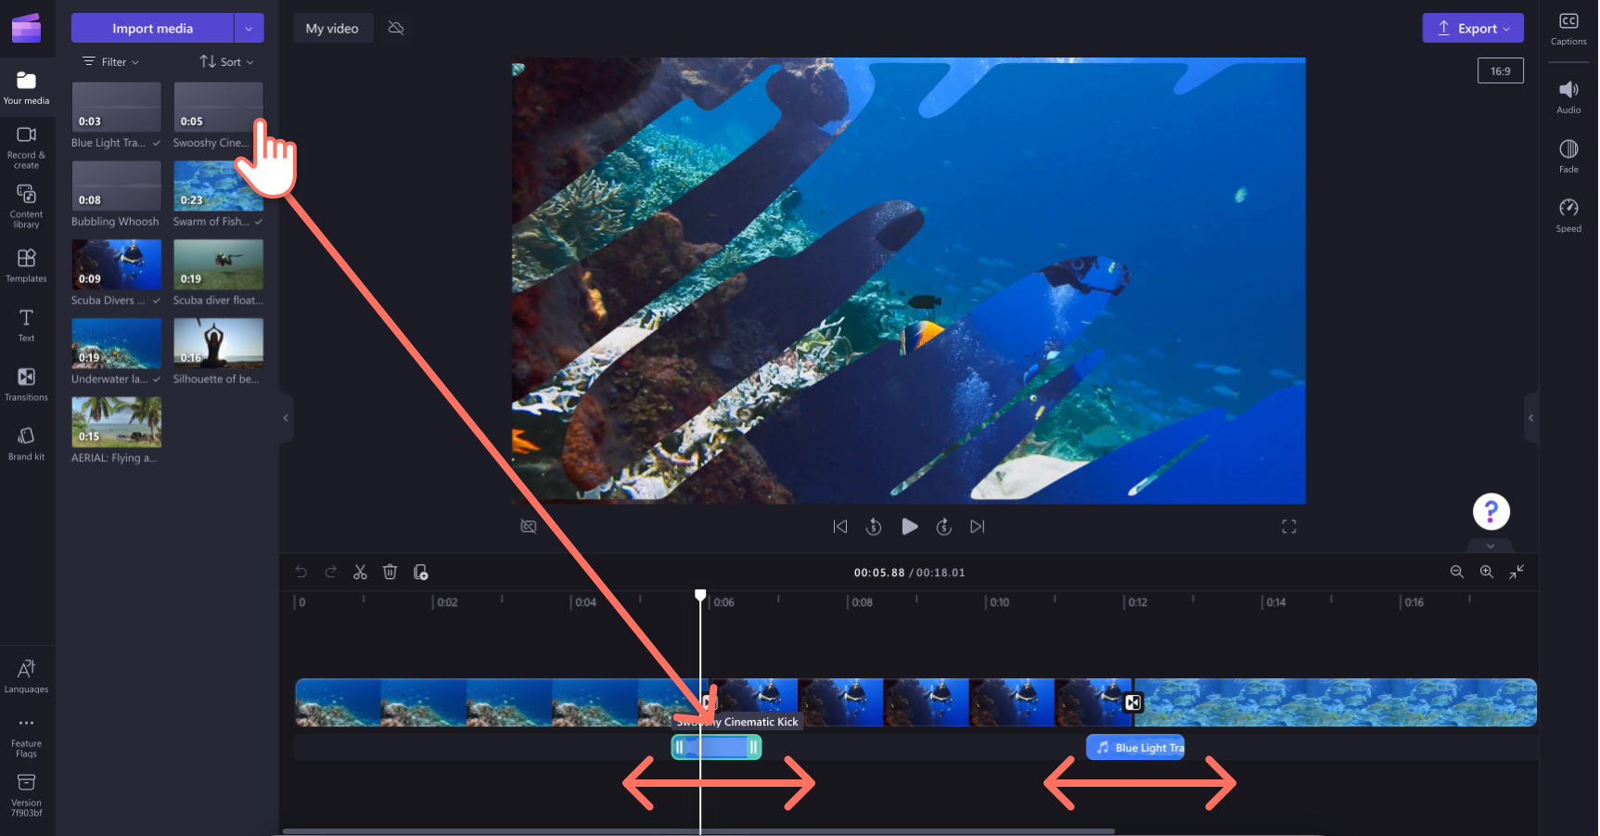This screenshot has width=1600, height=836.
Task: Change the 16:9 aspect ratio
Action: [x=1500, y=71]
